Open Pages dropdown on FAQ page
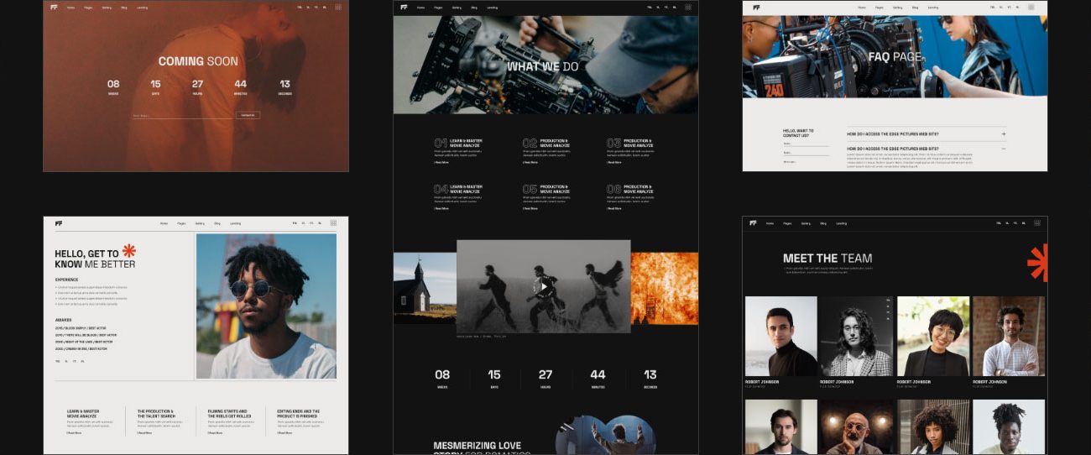Viewport: 1091px width, 455px height. click(x=880, y=7)
